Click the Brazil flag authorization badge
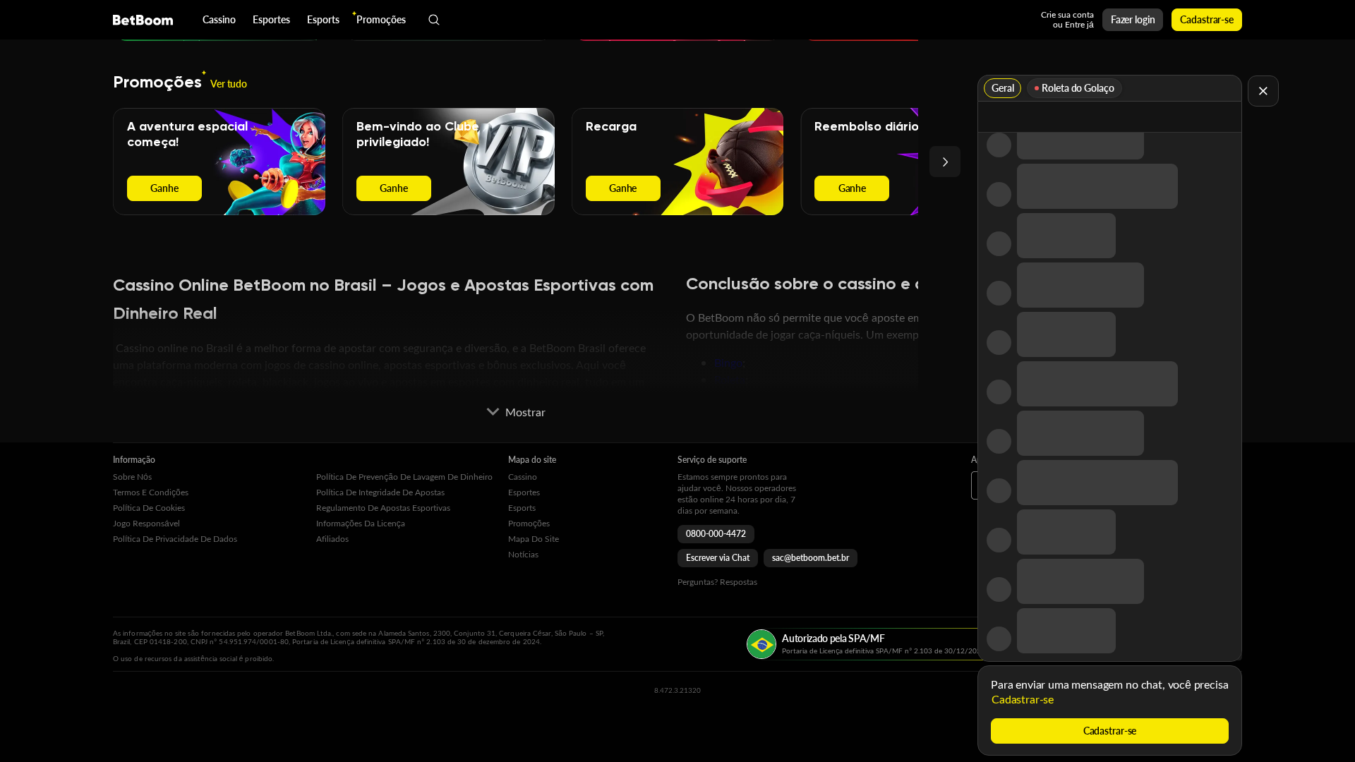Image resolution: width=1355 pixels, height=762 pixels. [761, 644]
